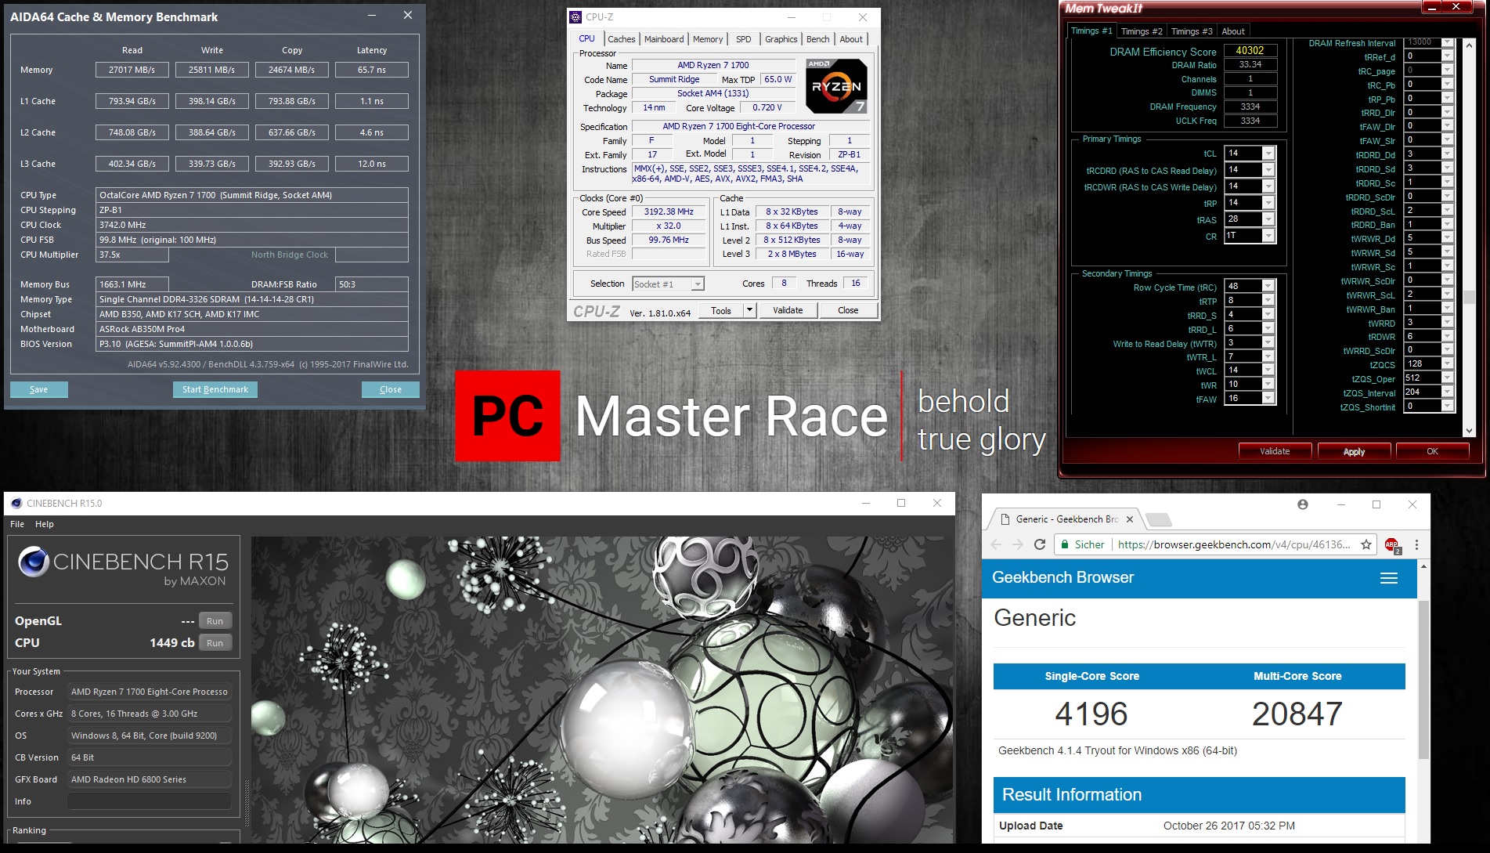The width and height of the screenshot is (1490, 853).
Task: Open the CPU-Z Tools dropdown arrow
Action: [749, 310]
